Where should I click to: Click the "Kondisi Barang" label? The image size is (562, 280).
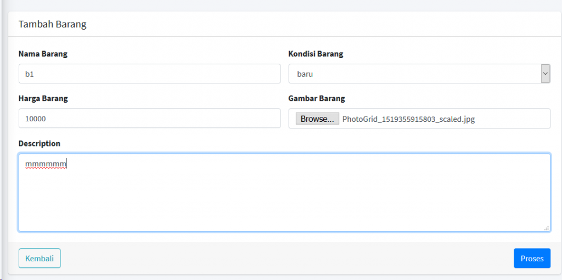point(316,54)
